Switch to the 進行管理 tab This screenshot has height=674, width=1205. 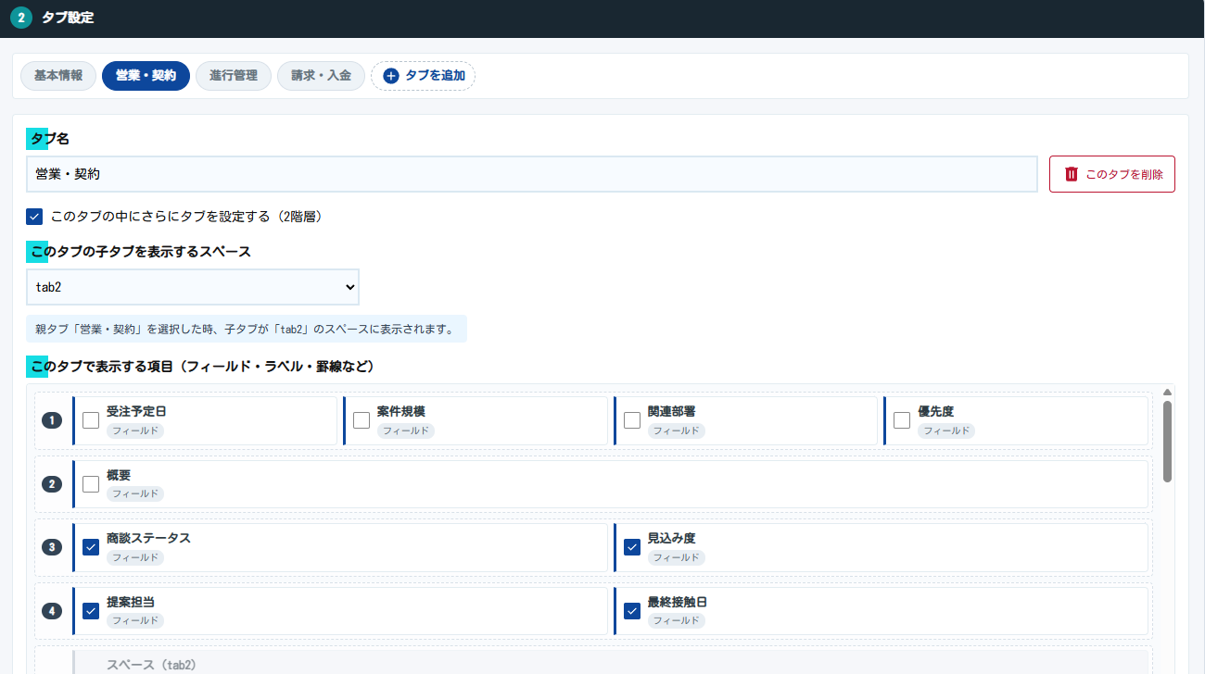pos(234,76)
